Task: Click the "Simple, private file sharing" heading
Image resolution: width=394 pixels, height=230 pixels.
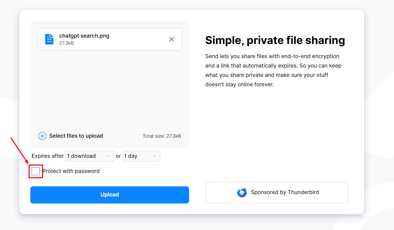Action: coord(275,40)
